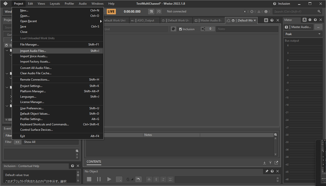Viewport: 326px width, 186px height.
Task: Click the ellipsis button next to Master Audio
Action: [318, 27]
